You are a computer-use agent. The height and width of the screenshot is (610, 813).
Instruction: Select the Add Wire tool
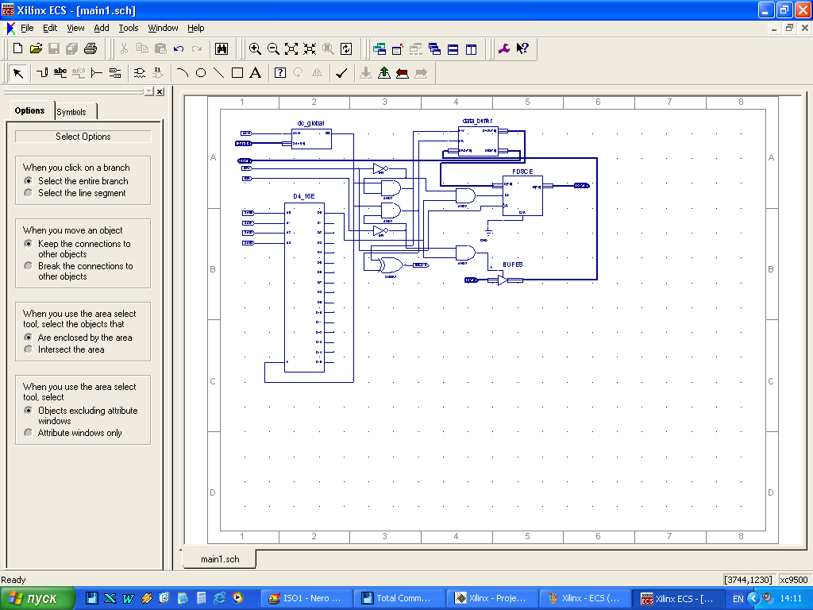[43, 73]
